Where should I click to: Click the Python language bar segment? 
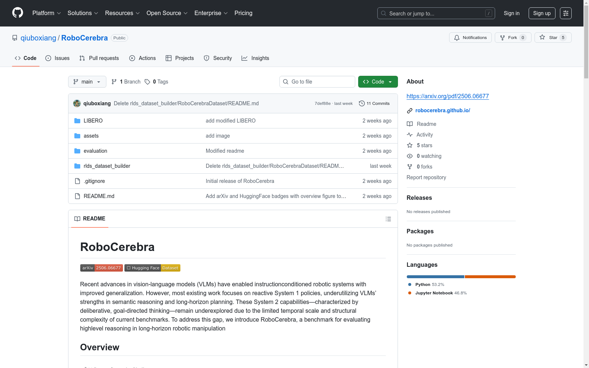click(x=435, y=277)
